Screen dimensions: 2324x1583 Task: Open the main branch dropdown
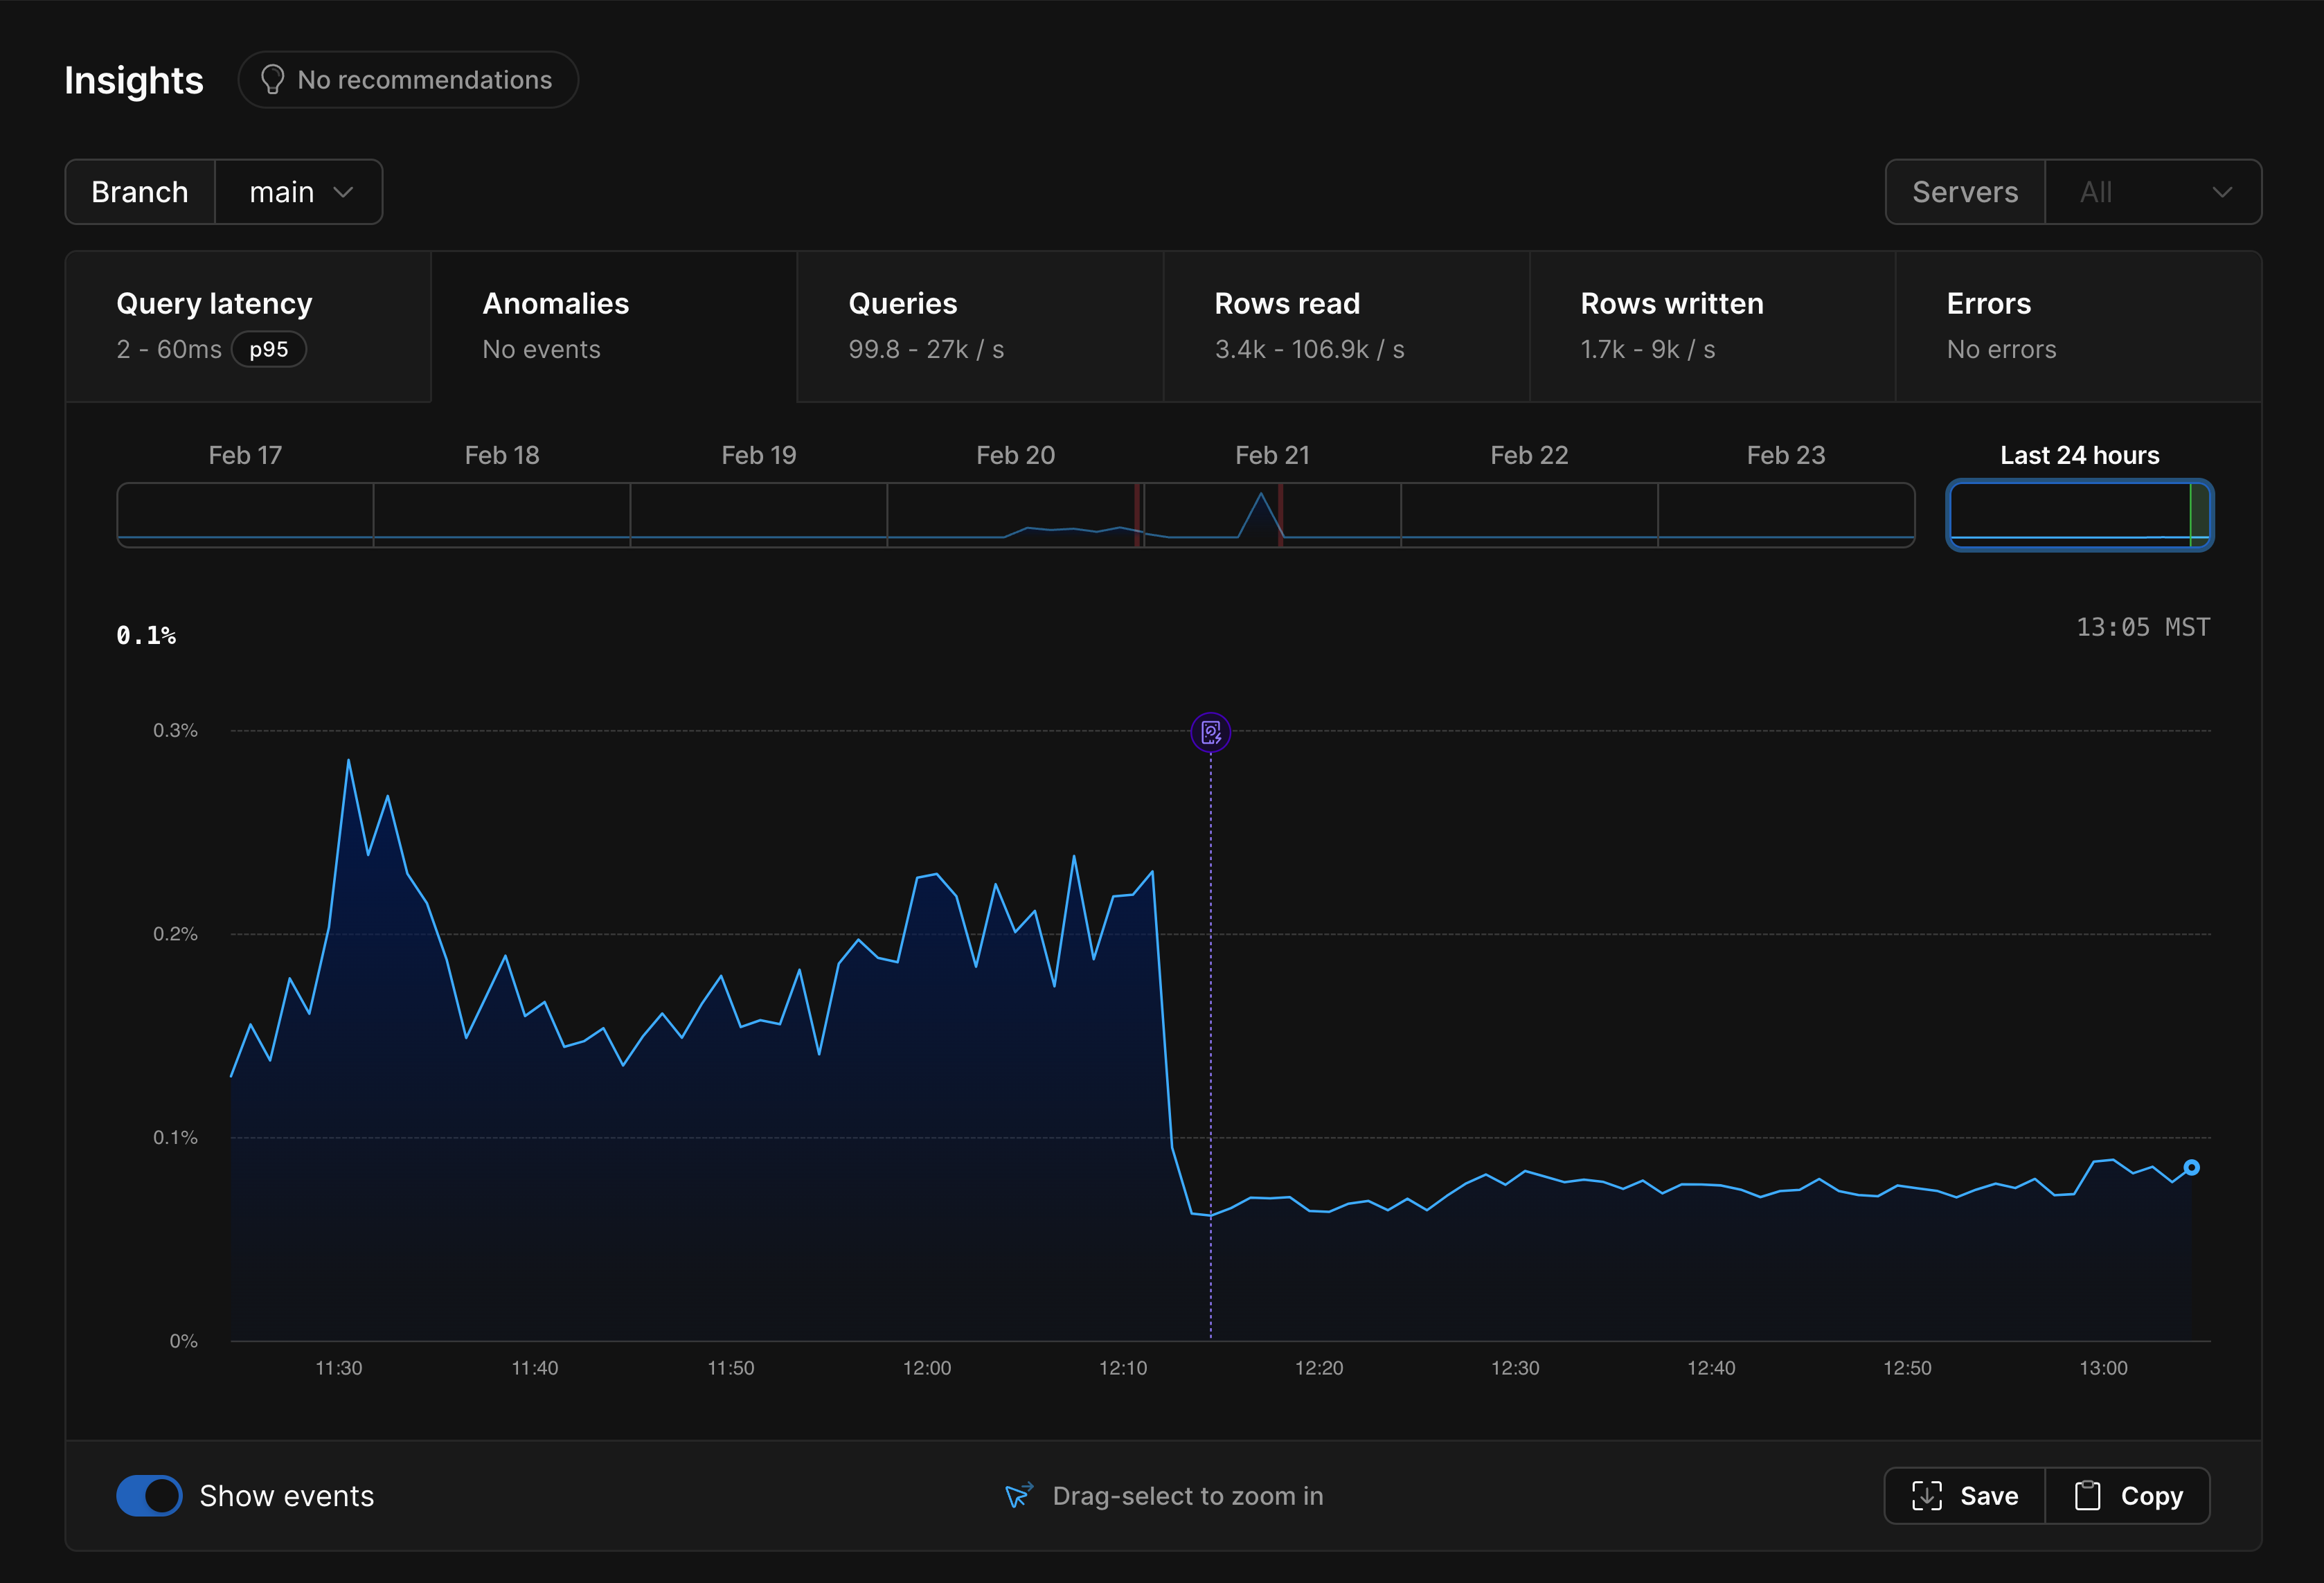[x=299, y=192]
